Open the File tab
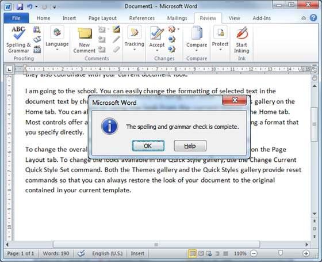Image resolution: width=322 pixels, height=262 pixels. [16, 18]
